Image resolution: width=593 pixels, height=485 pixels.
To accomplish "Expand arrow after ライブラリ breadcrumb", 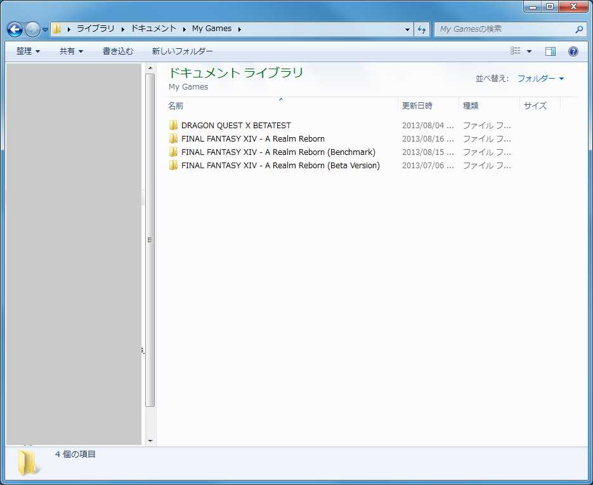I will point(122,29).
